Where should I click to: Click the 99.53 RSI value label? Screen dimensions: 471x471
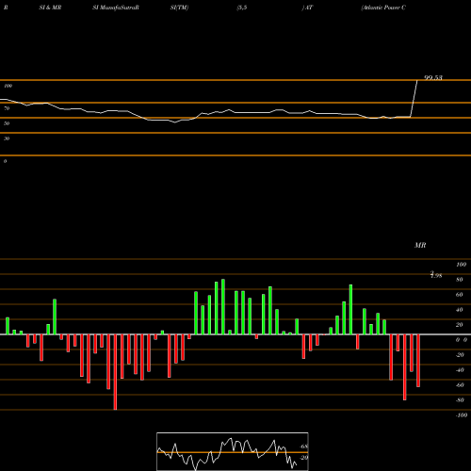[x=433, y=77]
